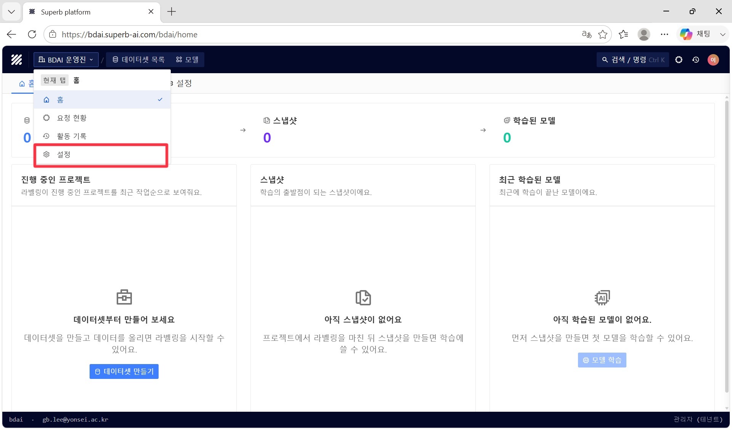Click the Superb AI logo icon
Viewport: 732px width, 430px height.
point(16,59)
